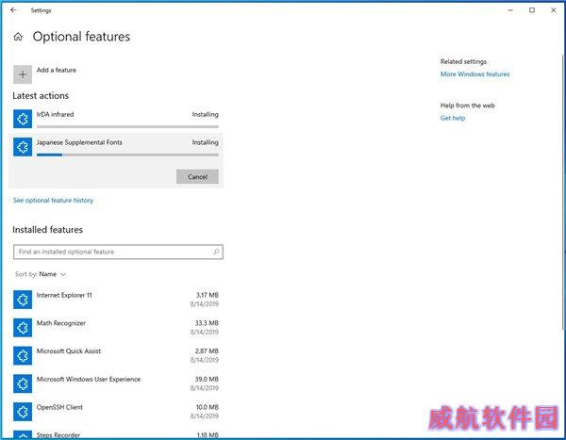The image size is (566, 440).
Task: Click the 3.17 MB size value
Action: (207, 295)
